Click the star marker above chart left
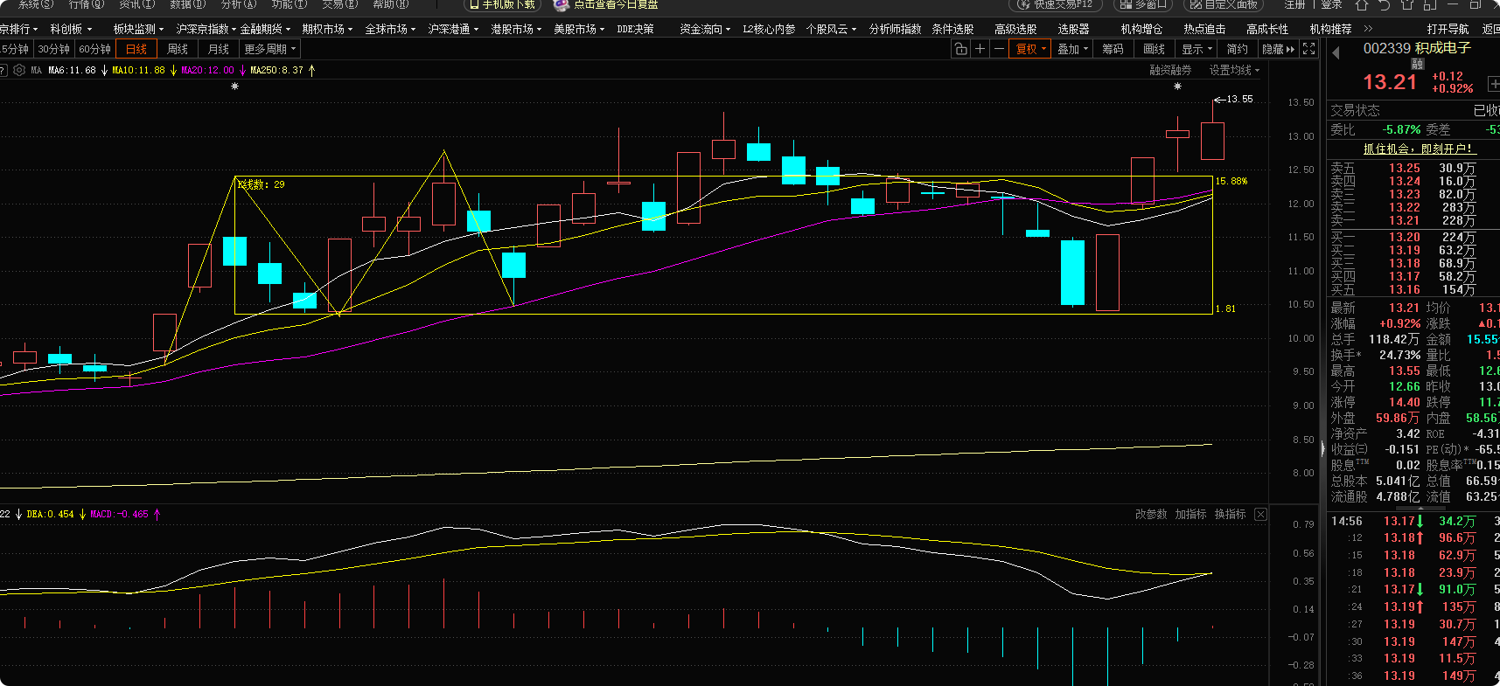 coord(234,86)
